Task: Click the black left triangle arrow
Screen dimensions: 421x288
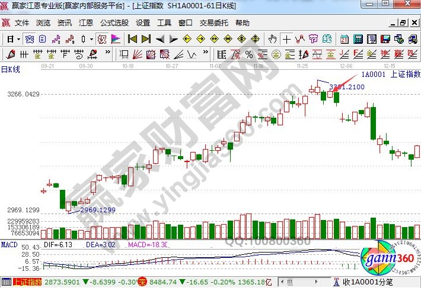Action: [x=160, y=39]
